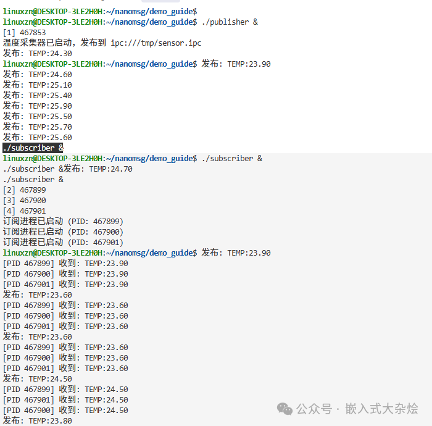Click './subscriber &' typed after the shell prompt
This screenshot has height=426, width=432.
point(232,159)
